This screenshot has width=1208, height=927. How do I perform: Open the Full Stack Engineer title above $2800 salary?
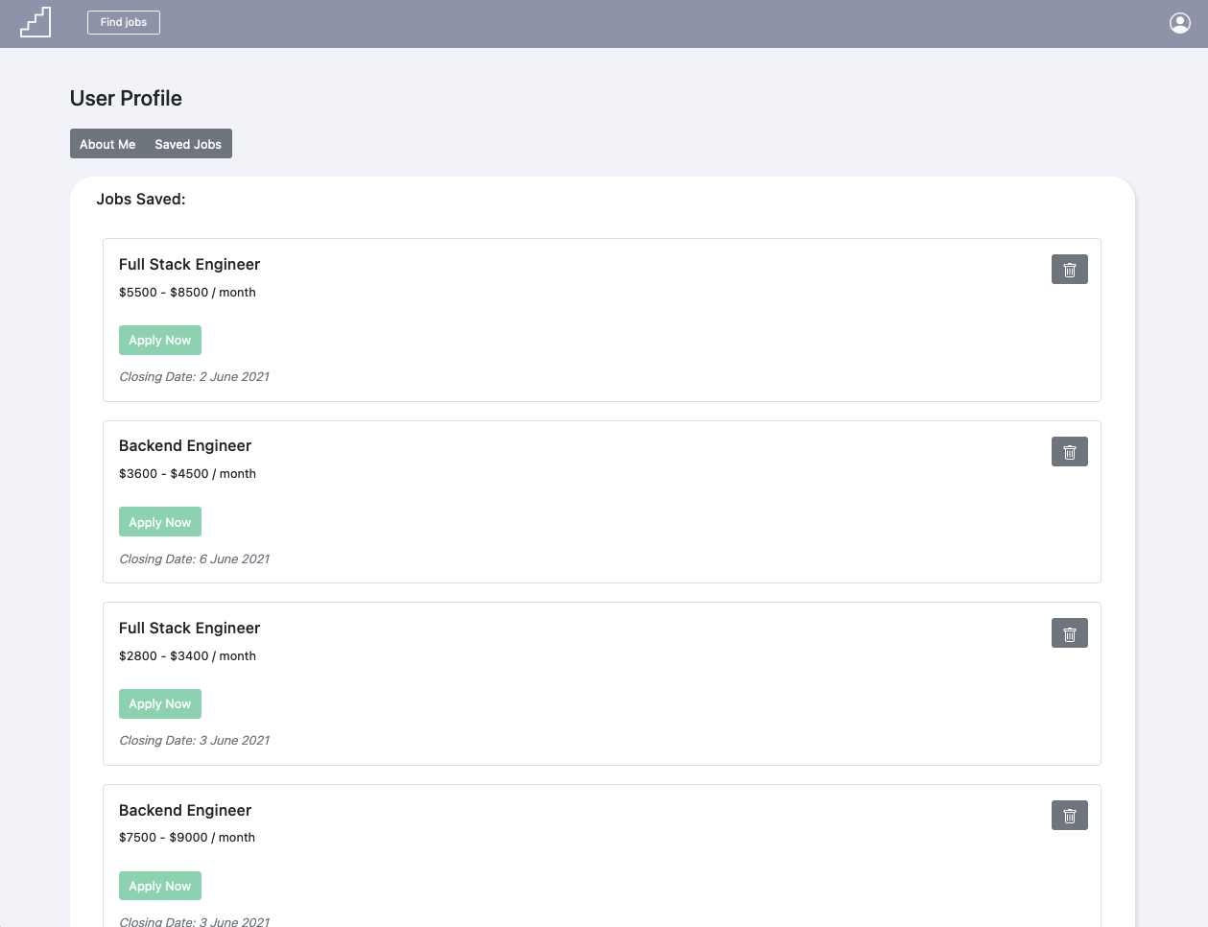click(190, 629)
